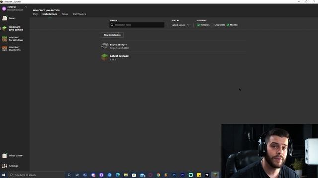Open Task View in taskbar
The image size is (318, 178).
coord(77,175)
